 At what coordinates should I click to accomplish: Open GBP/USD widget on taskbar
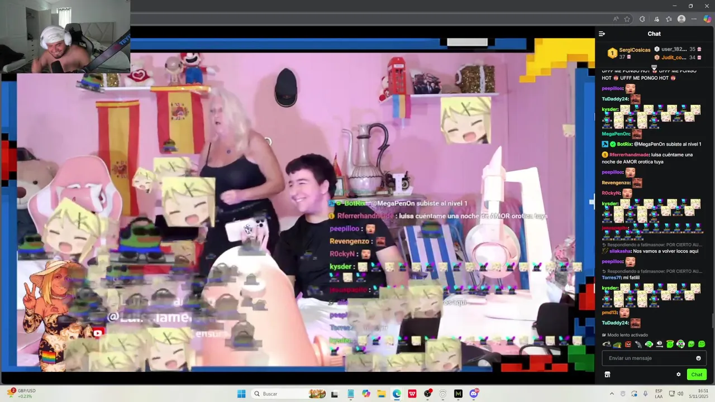click(22, 394)
